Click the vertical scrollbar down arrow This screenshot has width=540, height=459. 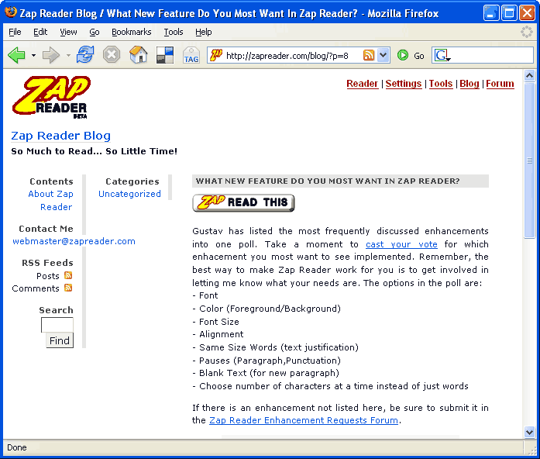[x=529, y=431]
